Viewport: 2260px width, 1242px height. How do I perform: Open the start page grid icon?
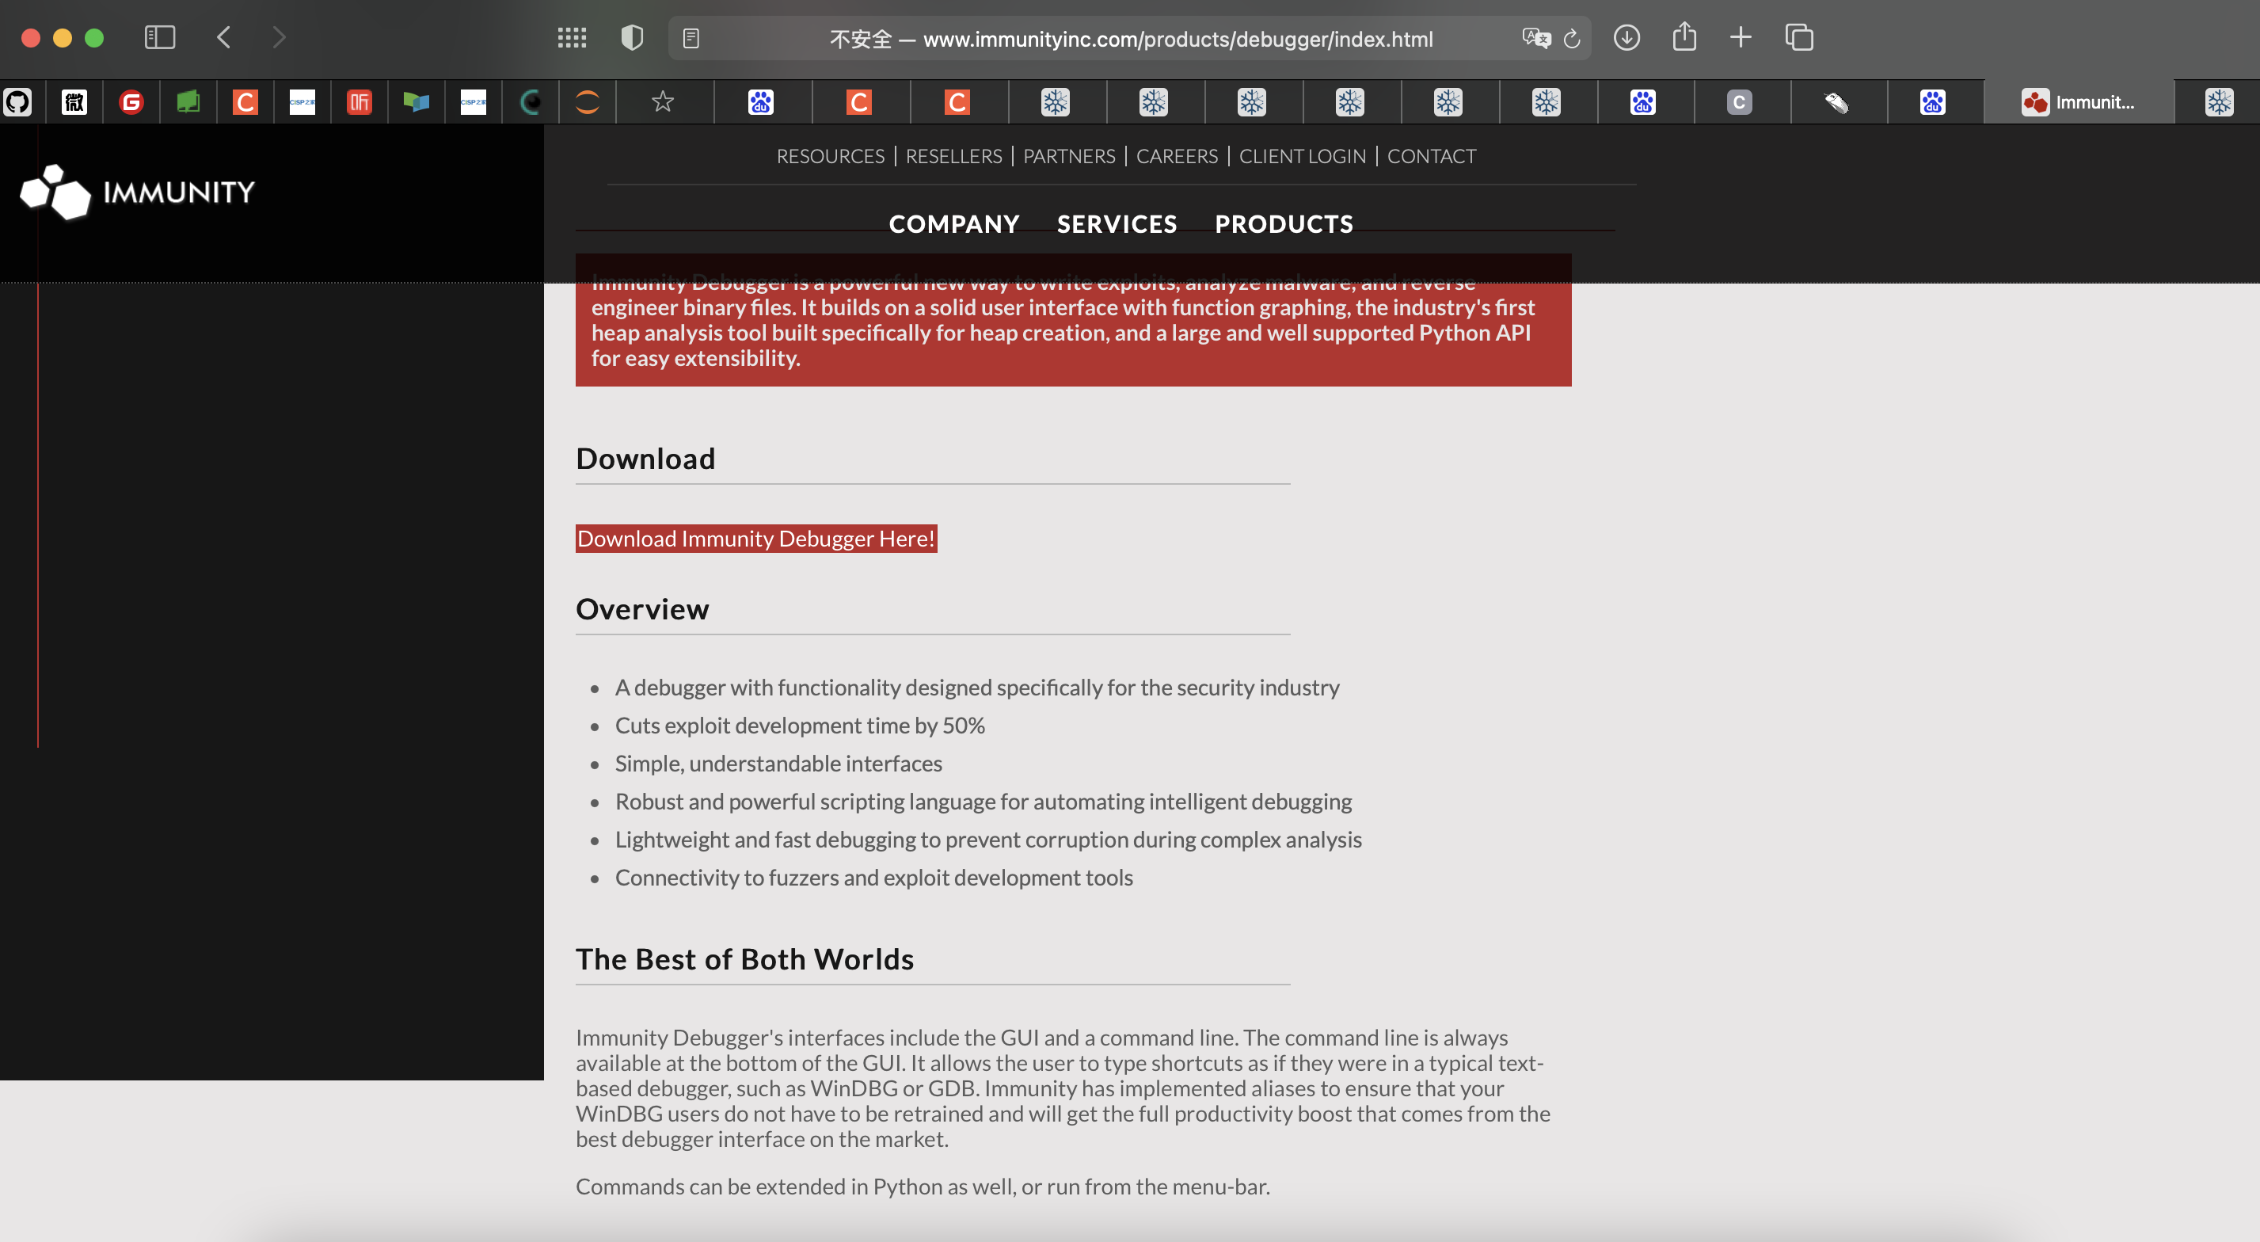pyautogui.click(x=572, y=37)
